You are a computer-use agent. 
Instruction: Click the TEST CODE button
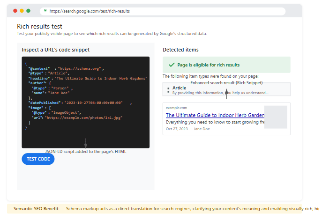pyautogui.click(x=38, y=159)
